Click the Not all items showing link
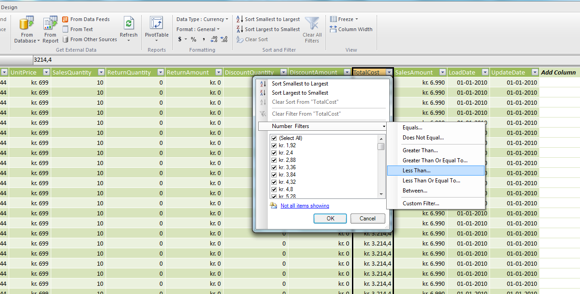The height and width of the screenshot is (294, 580). [304, 205]
